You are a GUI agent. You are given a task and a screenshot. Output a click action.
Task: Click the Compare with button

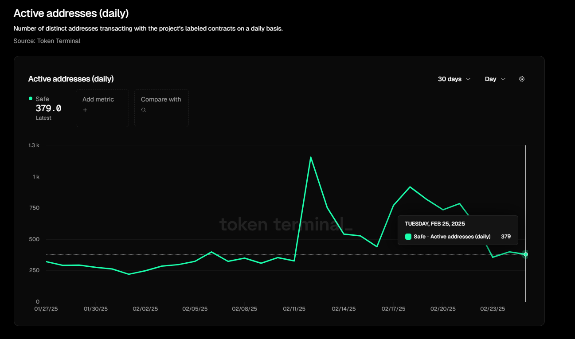tap(161, 108)
